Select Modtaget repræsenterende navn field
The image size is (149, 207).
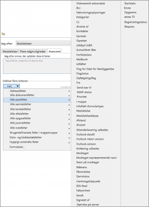pyautogui.click(x=96, y=158)
